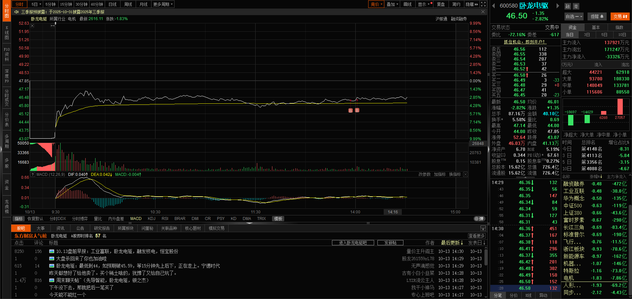This screenshot has height=299, width=632.
Task: Click the 发新帖 button
Action: [390, 243]
